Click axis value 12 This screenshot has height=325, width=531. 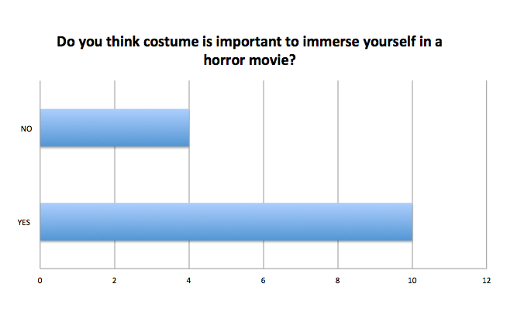coord(487,281)
